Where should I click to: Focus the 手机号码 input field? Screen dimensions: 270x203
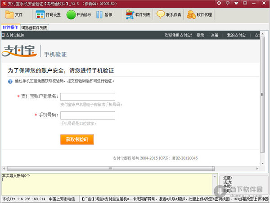click(88, 115)
